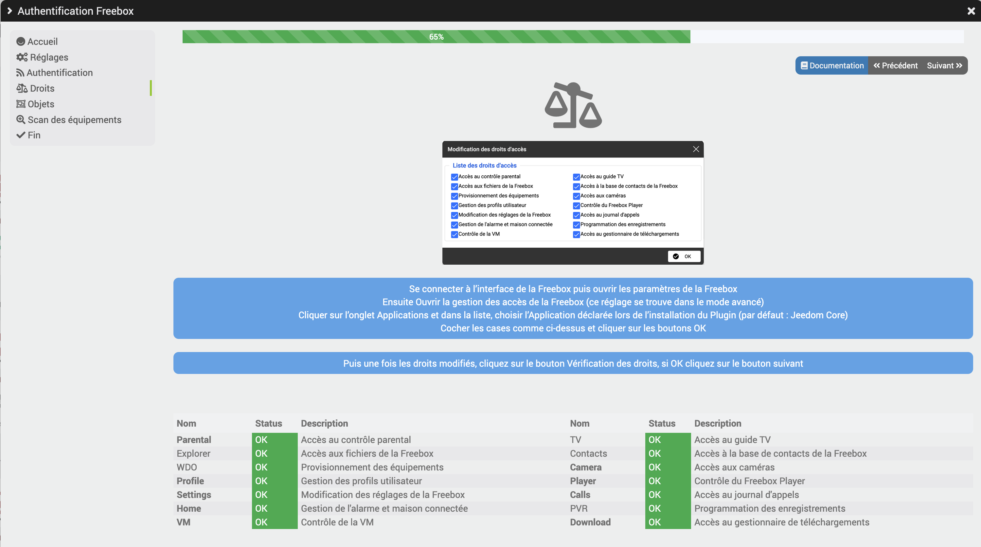
Task: Click the Vérification des droits instruction banner
Action: point(573,363)
